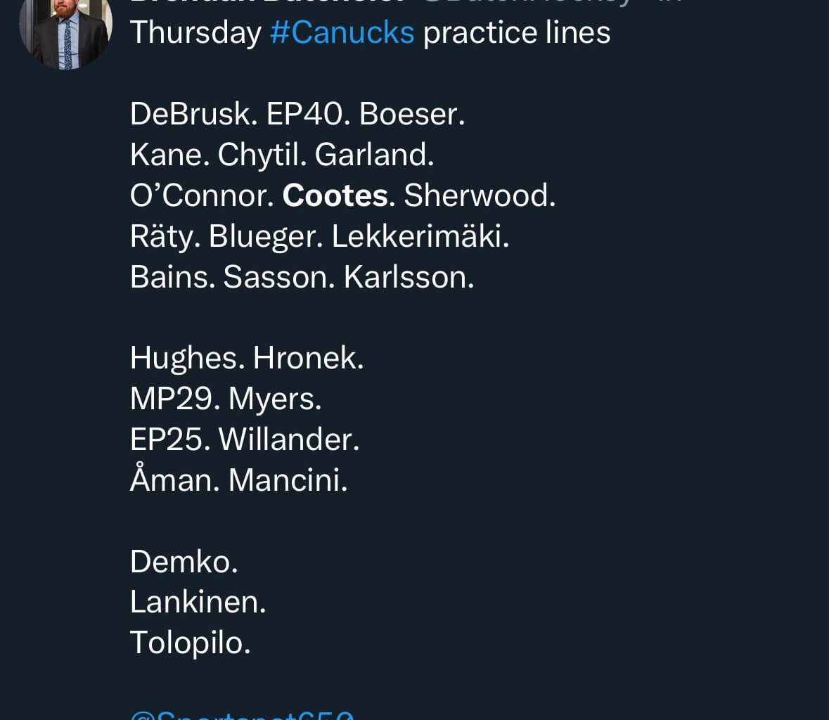The height and width of the screenshot is (720, 829).
Task: Click the Åman and Mancini pairing line
Action: [x=239, y=481]
